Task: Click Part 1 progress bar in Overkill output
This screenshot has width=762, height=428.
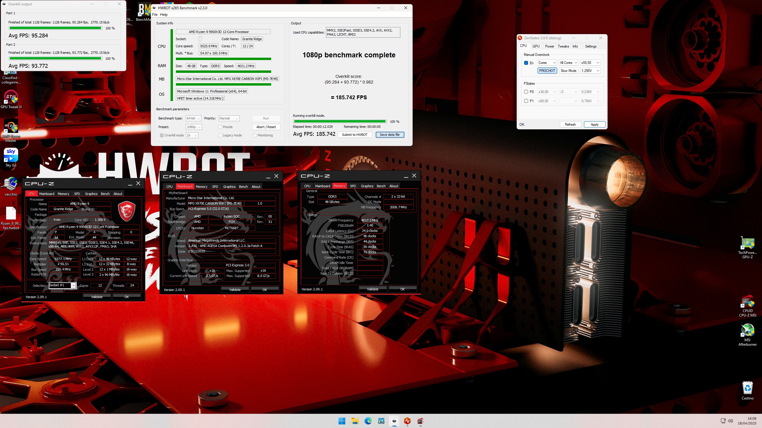Action: (55, 28)
